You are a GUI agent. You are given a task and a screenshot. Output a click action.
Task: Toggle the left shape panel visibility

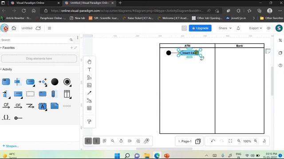coord(88,141)
